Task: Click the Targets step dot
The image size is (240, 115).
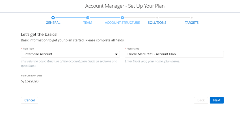Action: [x=192, y=18]
